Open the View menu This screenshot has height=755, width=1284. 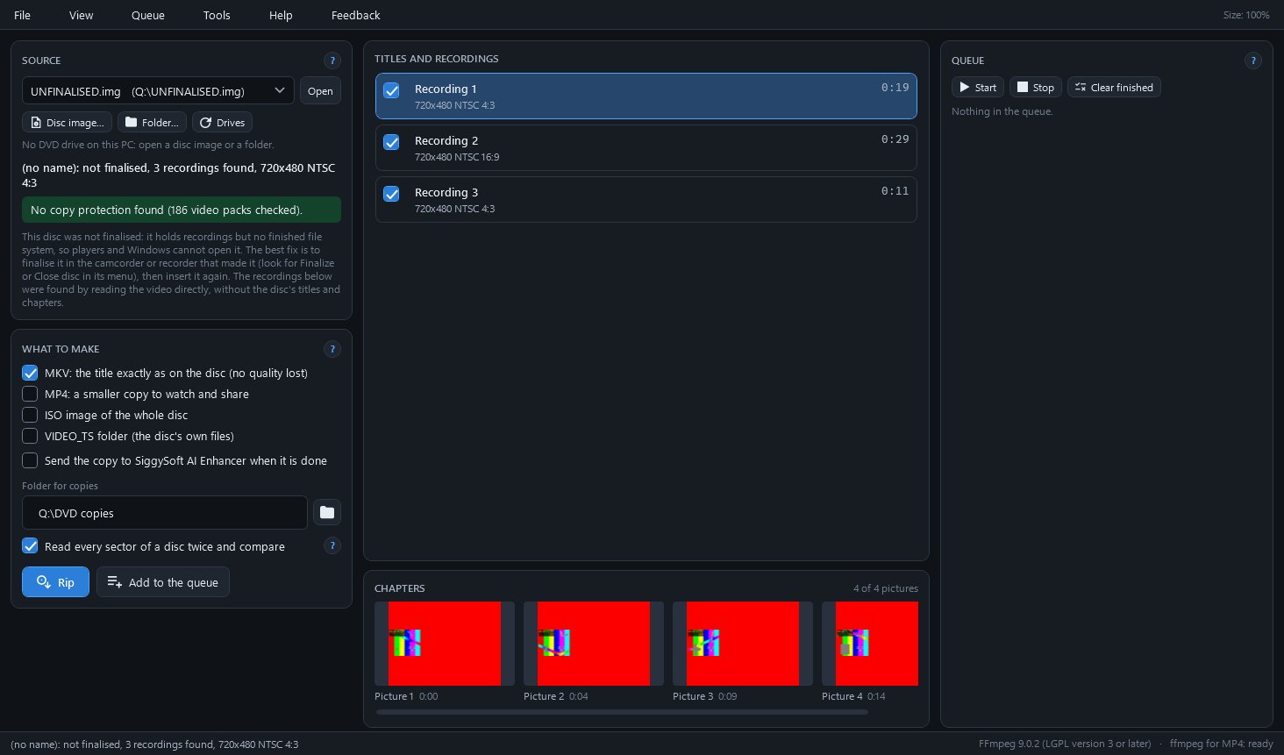coord(82,15)
